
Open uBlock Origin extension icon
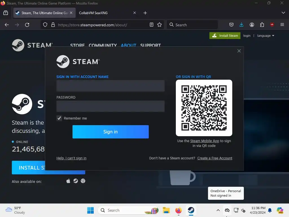click(x=272, y=25)
